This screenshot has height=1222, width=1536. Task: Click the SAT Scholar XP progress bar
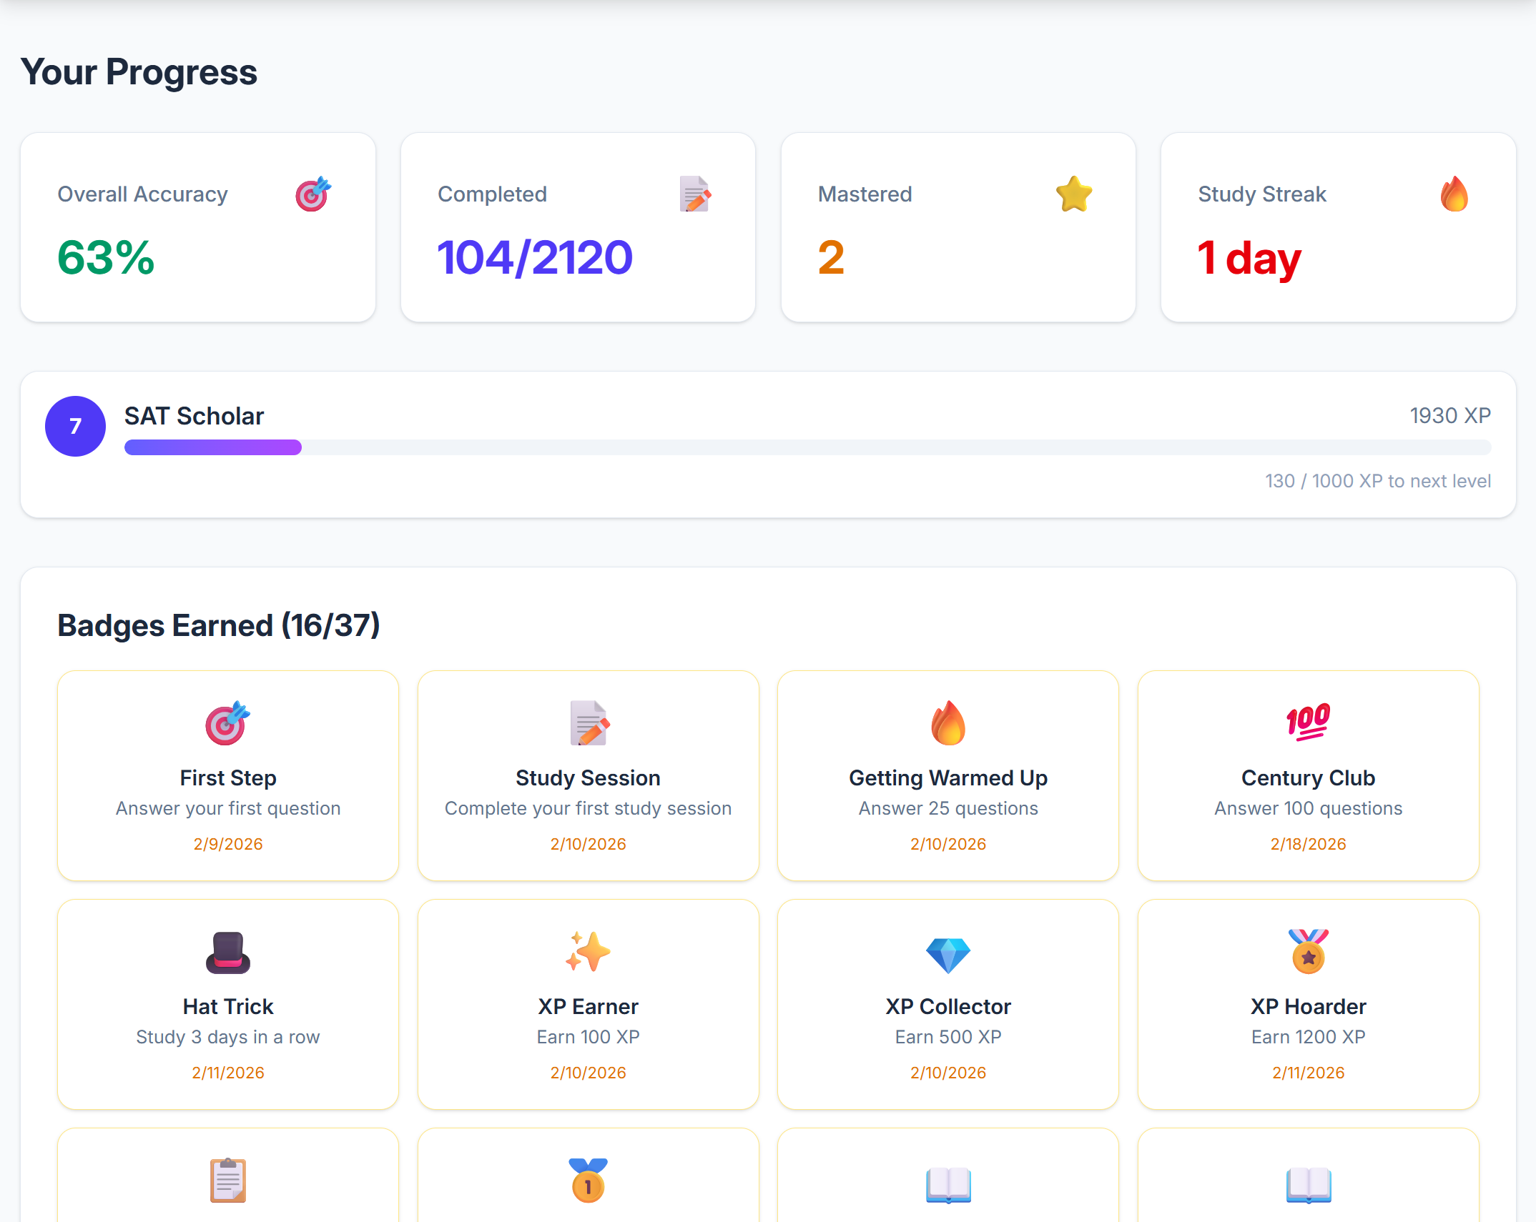pyautogui.click(x=807, y=447)
